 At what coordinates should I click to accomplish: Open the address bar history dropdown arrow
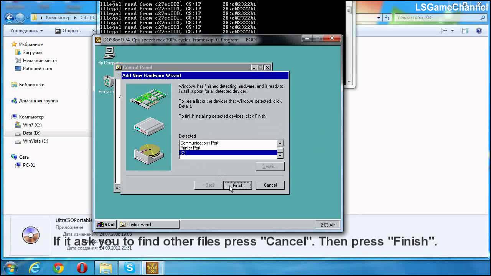(379, 18)
